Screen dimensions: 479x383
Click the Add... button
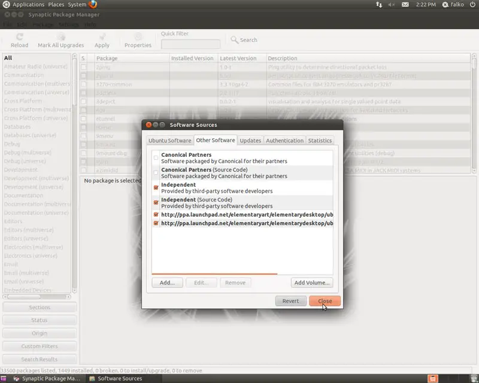(x=167, y=283)
